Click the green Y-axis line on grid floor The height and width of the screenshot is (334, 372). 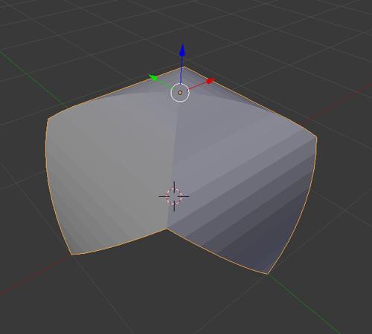pyautogui.click(x=305, y=304)
